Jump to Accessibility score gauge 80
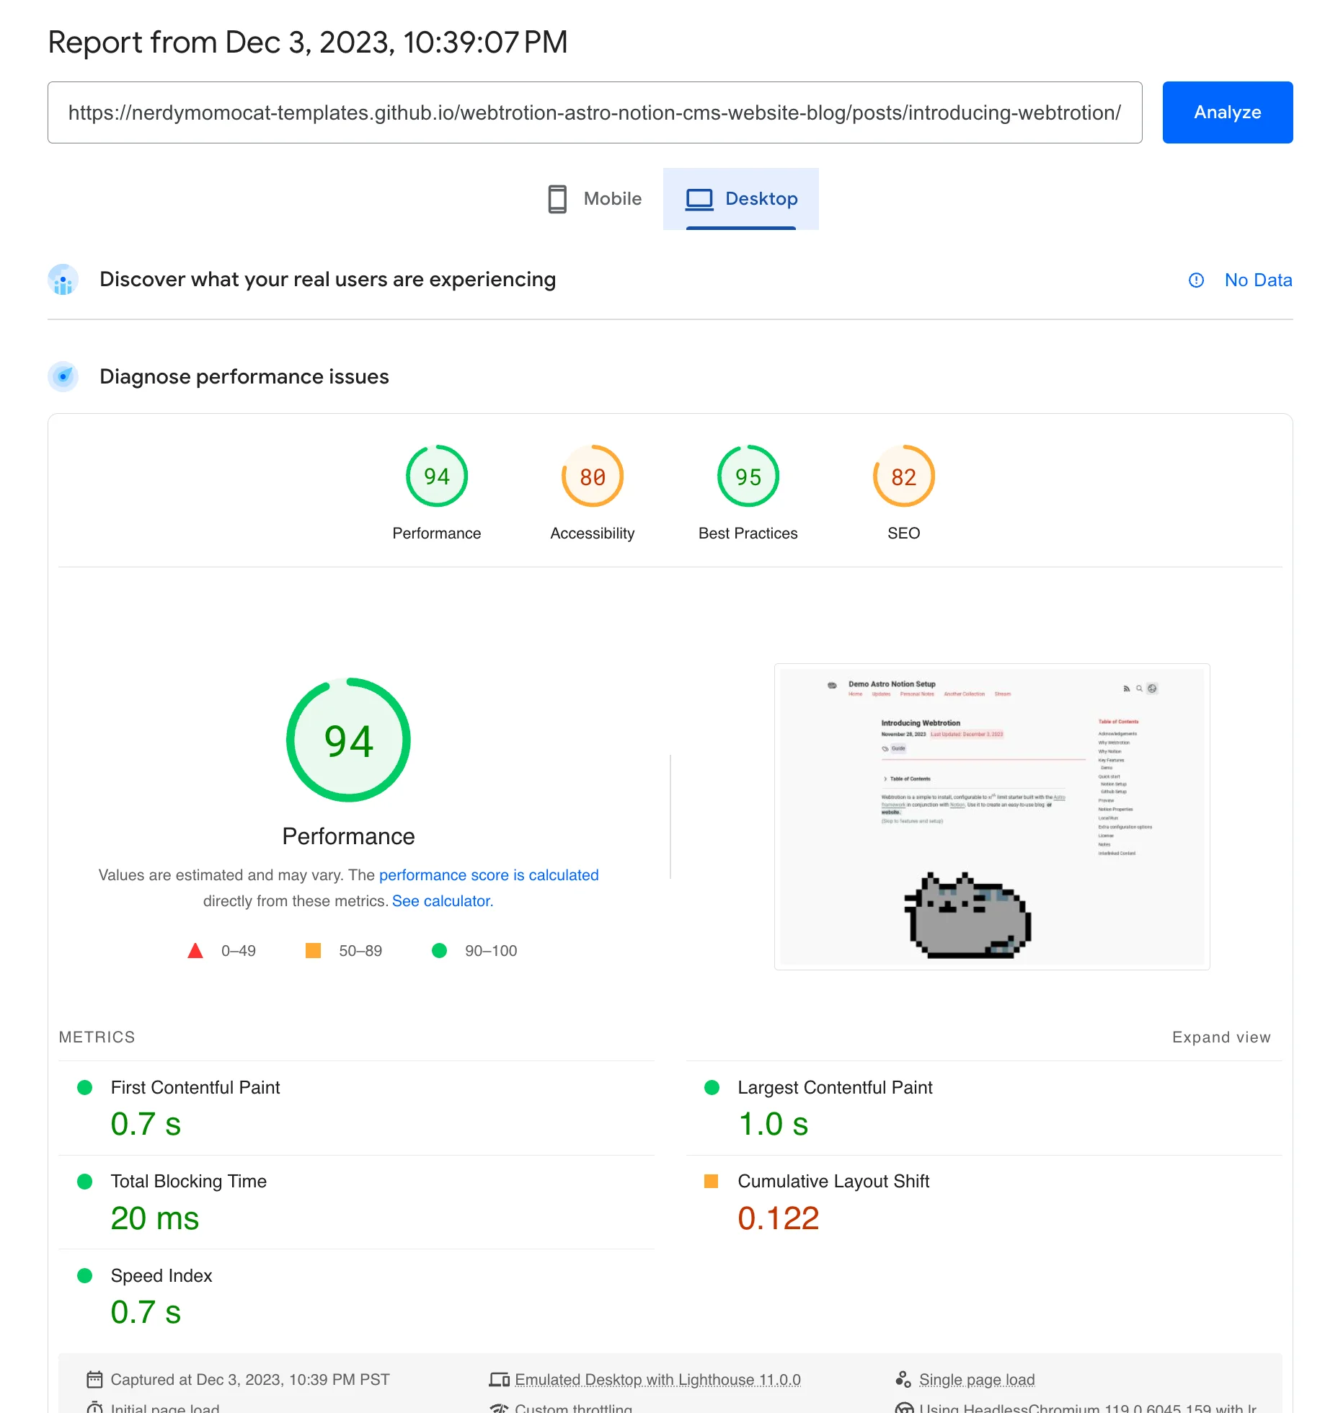 (592, 477)
